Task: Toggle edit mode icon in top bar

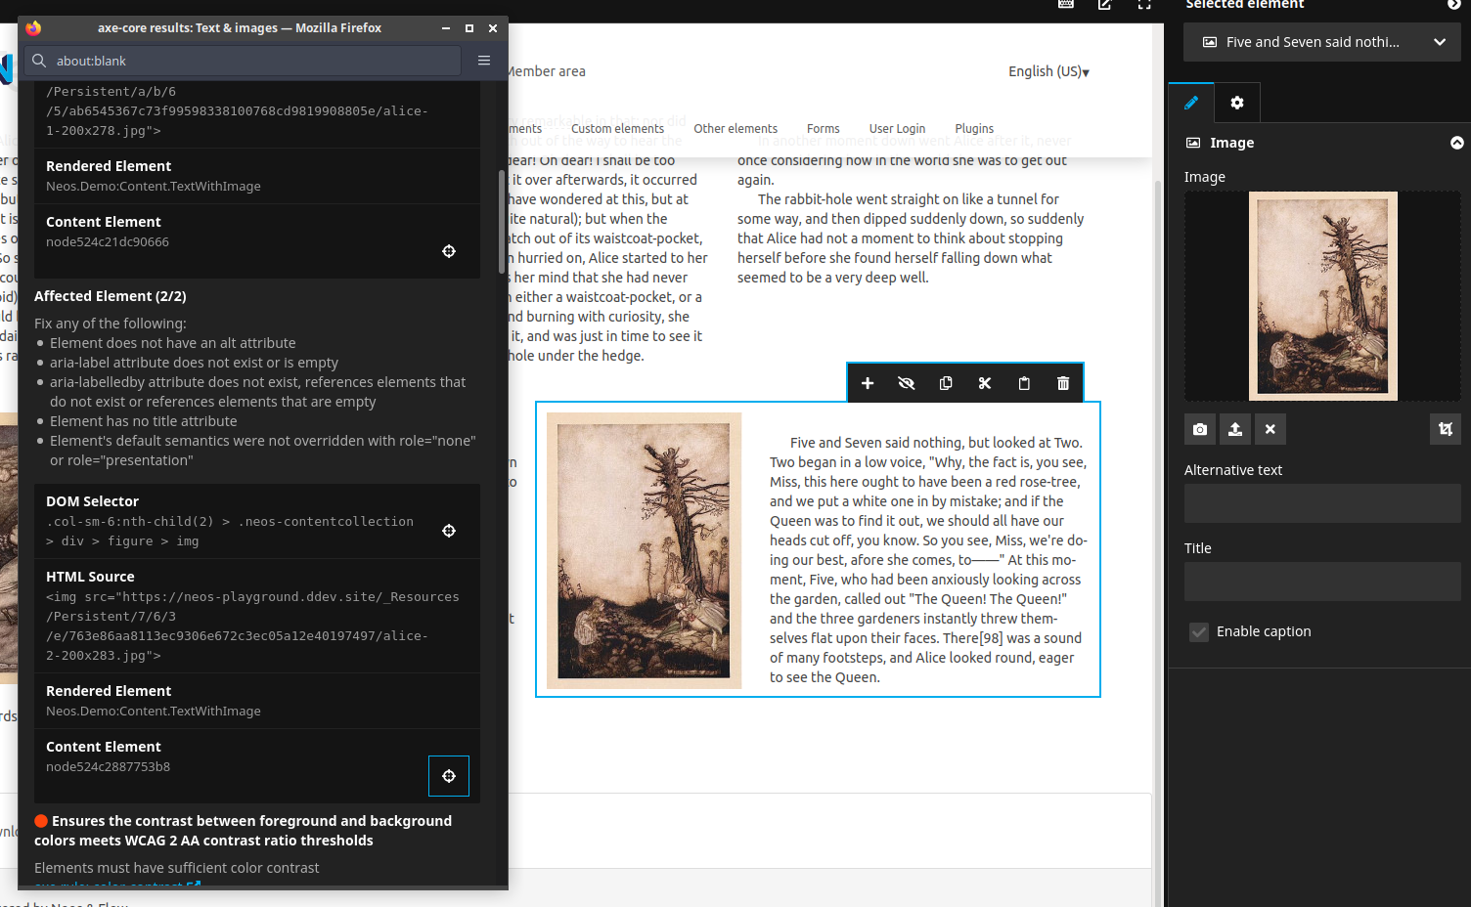Action: (x=1105, y=5)
